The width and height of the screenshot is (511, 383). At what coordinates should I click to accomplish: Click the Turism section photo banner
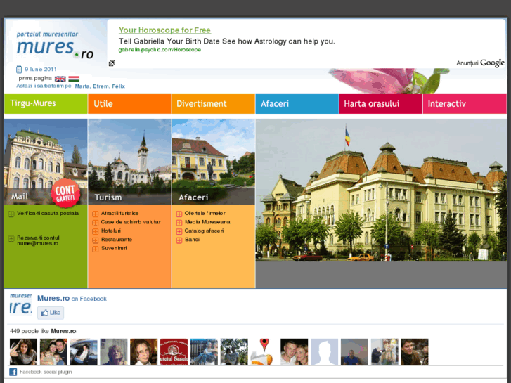pyautogui.click(x=129, y=162)
